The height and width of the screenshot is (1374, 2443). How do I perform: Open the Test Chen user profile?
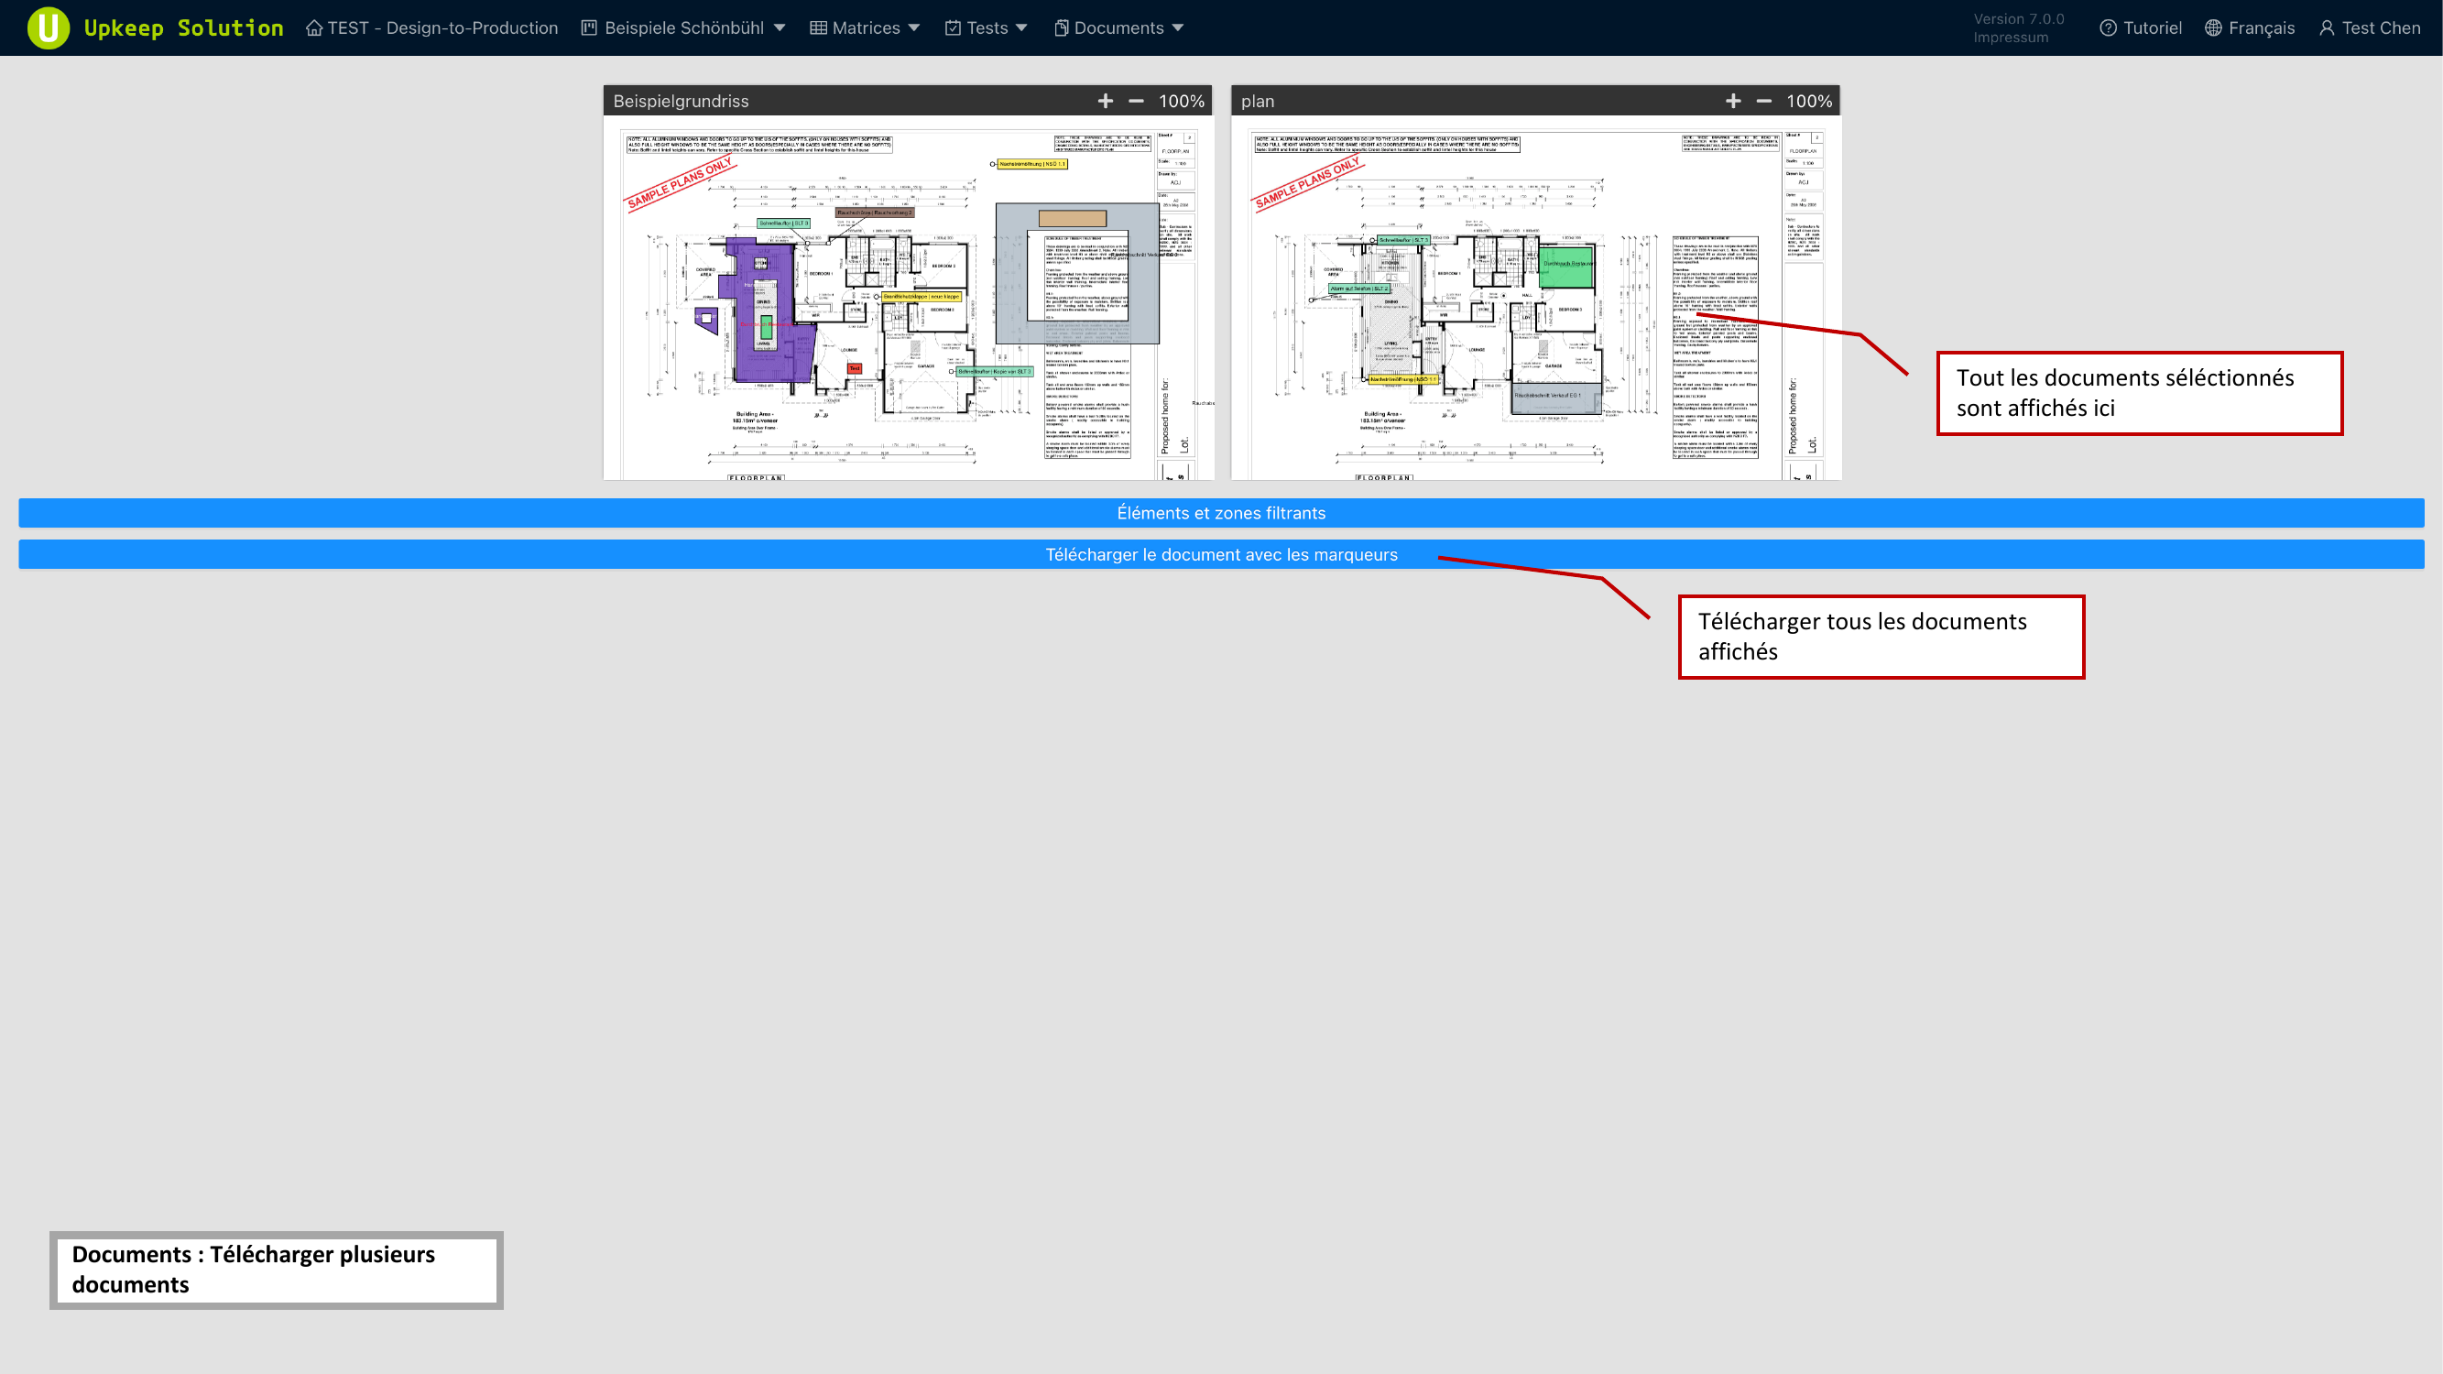[x=2369, y=27]
